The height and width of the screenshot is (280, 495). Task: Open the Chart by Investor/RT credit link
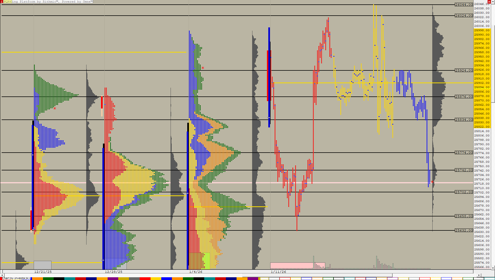(x=16, y=278)
